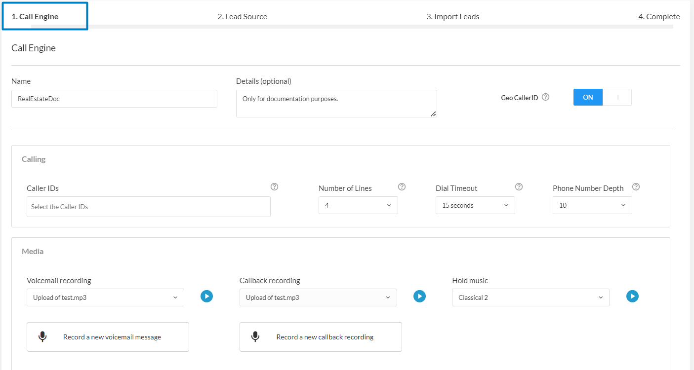Click the Select the Caller IDs field

click(x=148, y=207)
